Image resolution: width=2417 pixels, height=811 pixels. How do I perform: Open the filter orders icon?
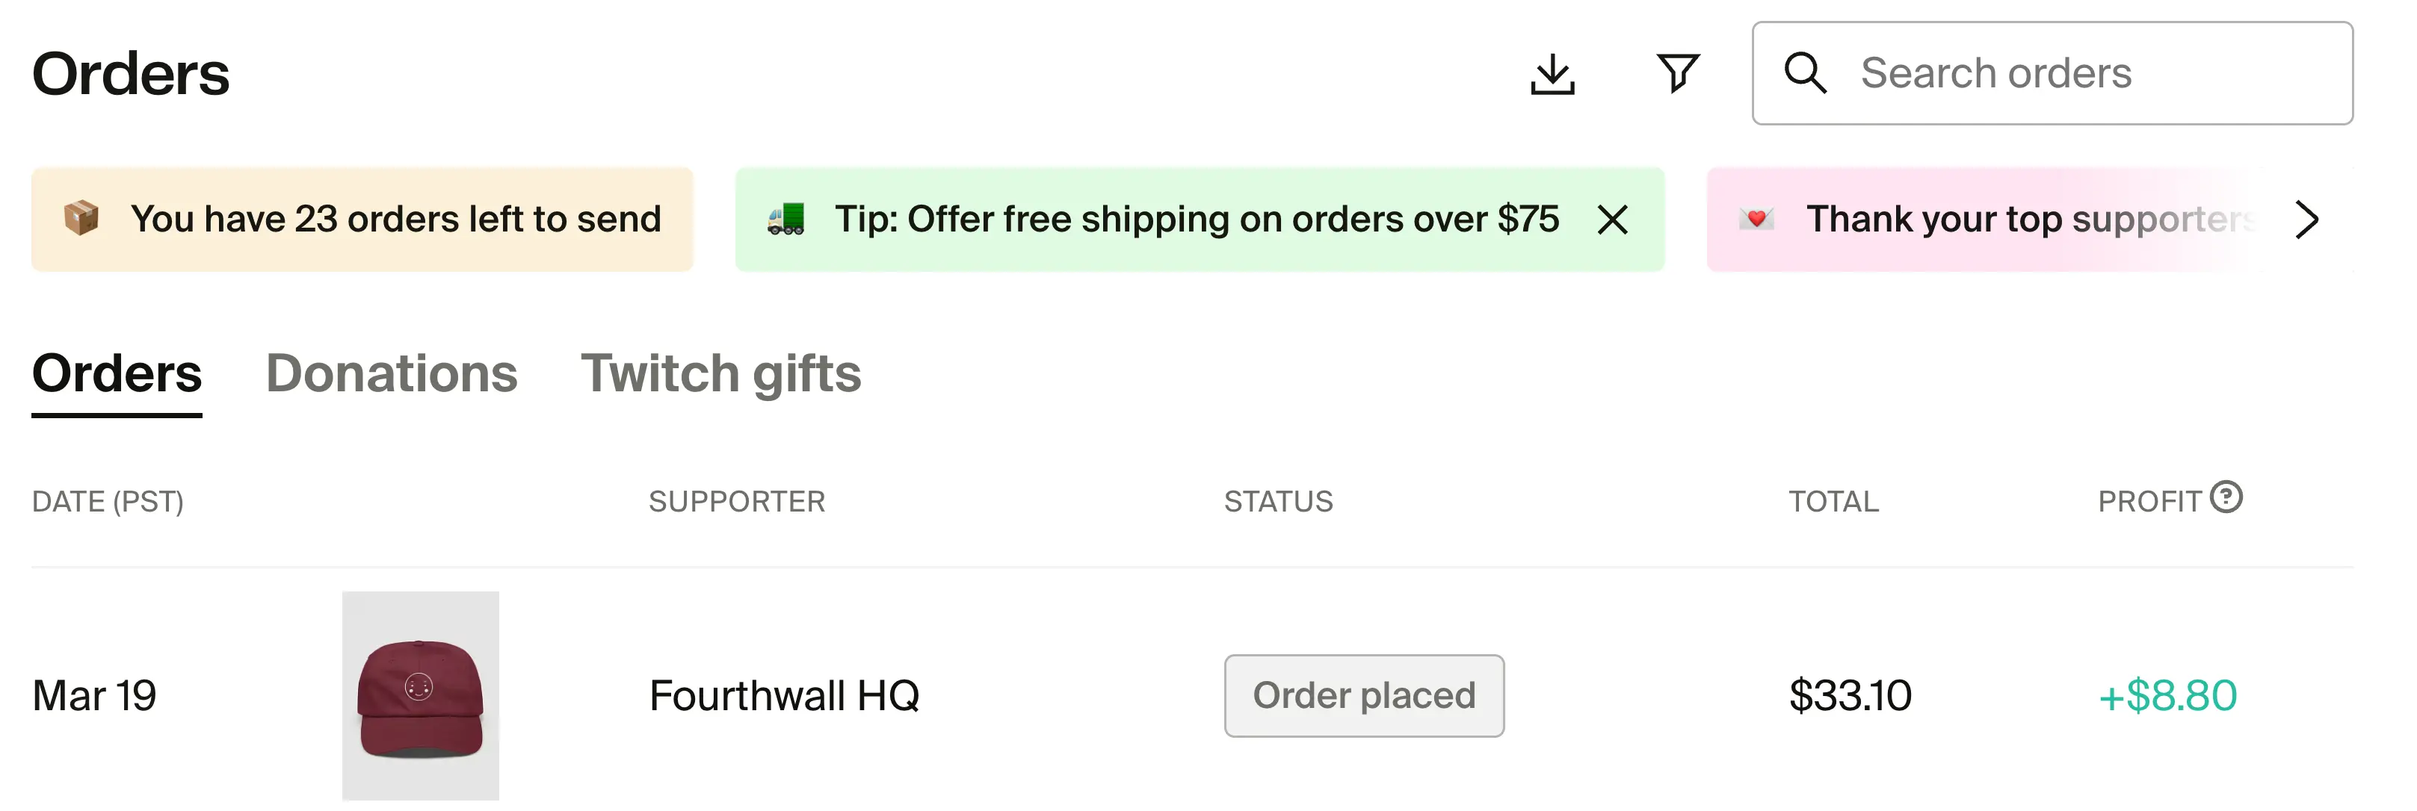coord(1678,73)
